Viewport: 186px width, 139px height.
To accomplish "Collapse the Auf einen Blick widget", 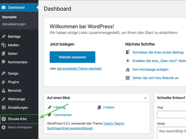I will click(145, 98).
